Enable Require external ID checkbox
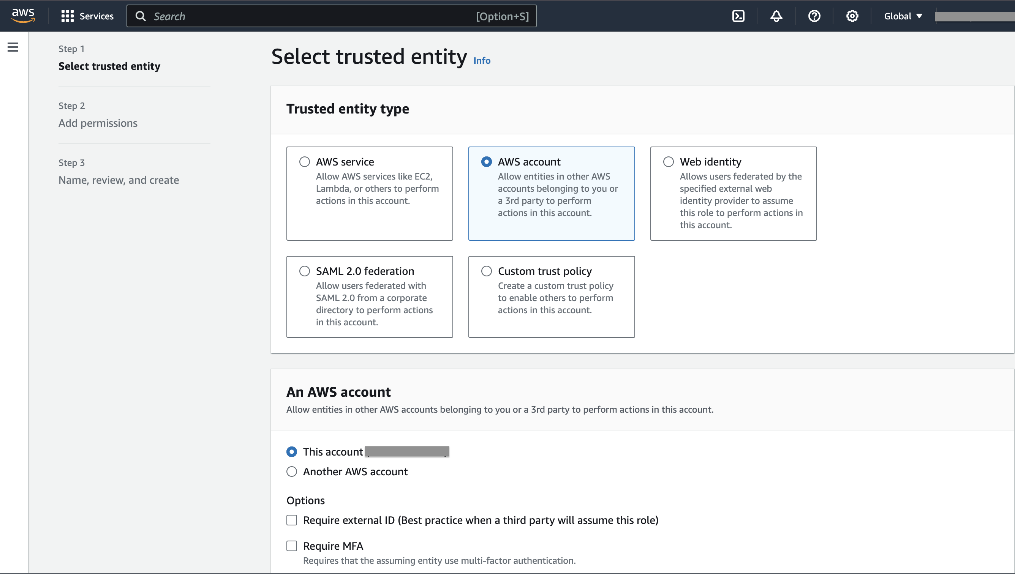 point(291,520)
